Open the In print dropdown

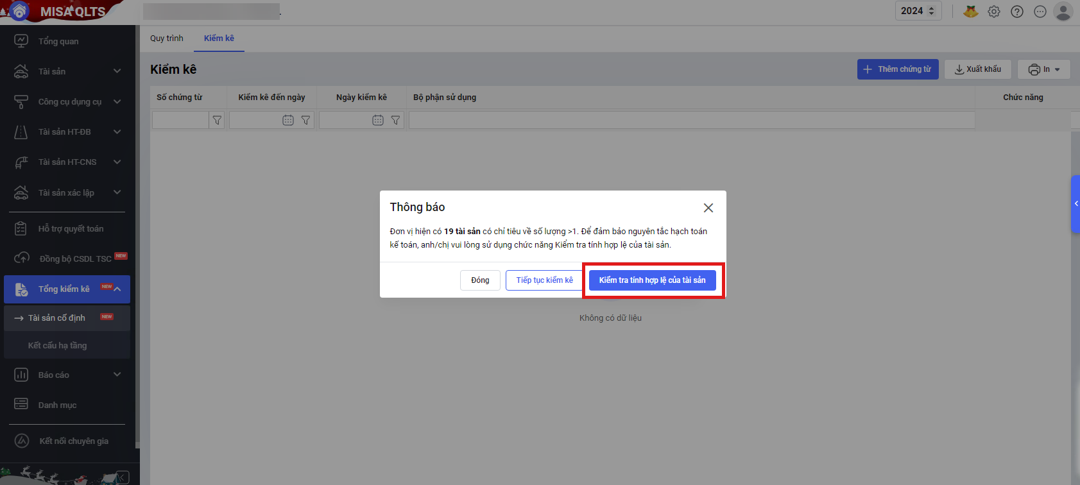(1043, 69)
